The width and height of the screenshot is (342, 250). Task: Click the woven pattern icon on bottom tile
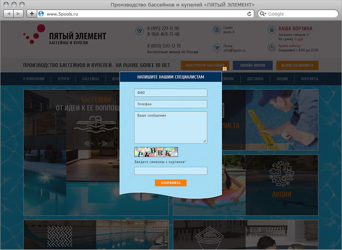point(60,236)
